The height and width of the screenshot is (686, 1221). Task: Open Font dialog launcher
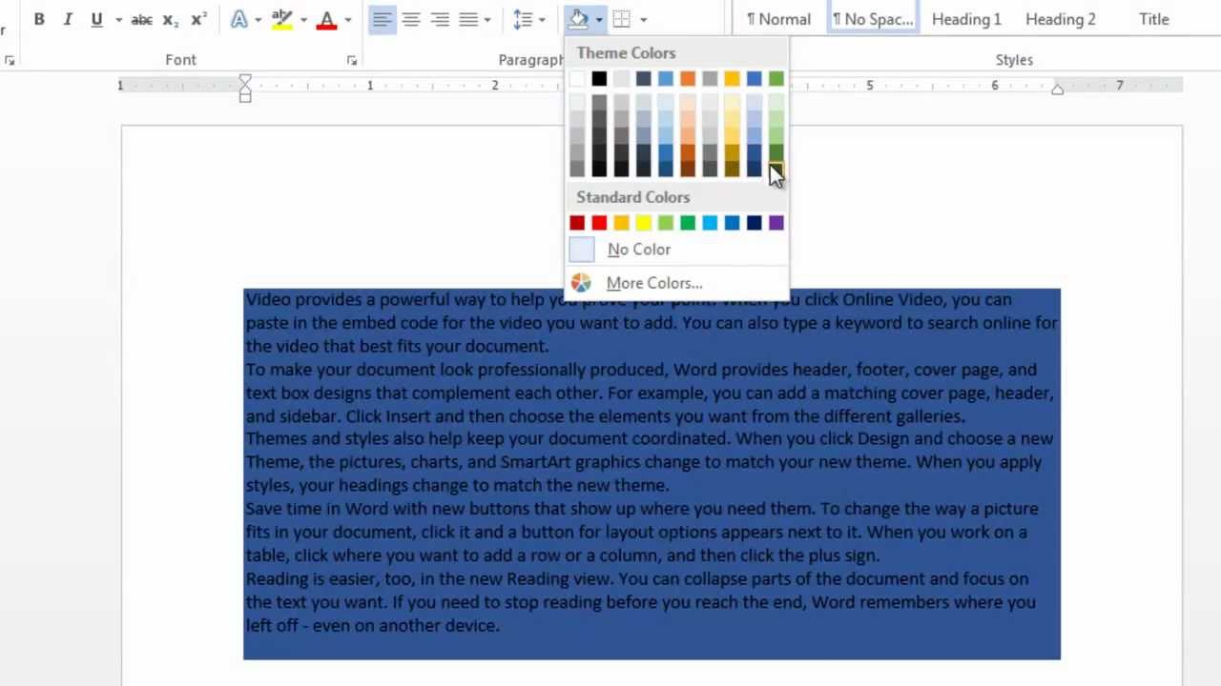click(x=352, y=60)
